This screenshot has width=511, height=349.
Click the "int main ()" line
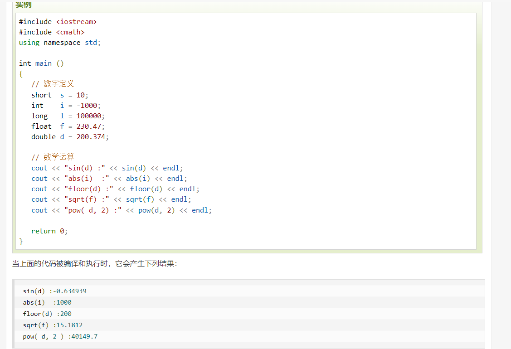(41, 63)
